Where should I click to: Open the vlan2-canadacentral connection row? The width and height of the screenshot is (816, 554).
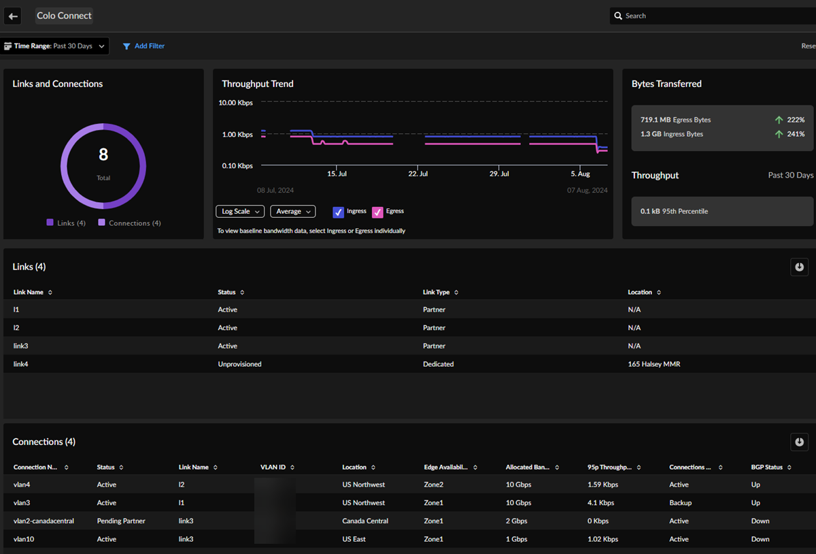point(44,521)
